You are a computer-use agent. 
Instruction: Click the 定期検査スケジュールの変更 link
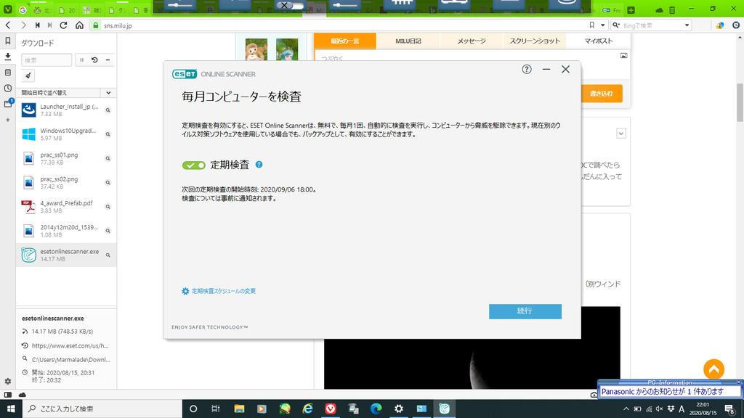pyautogui.click(x=223, y=291)
